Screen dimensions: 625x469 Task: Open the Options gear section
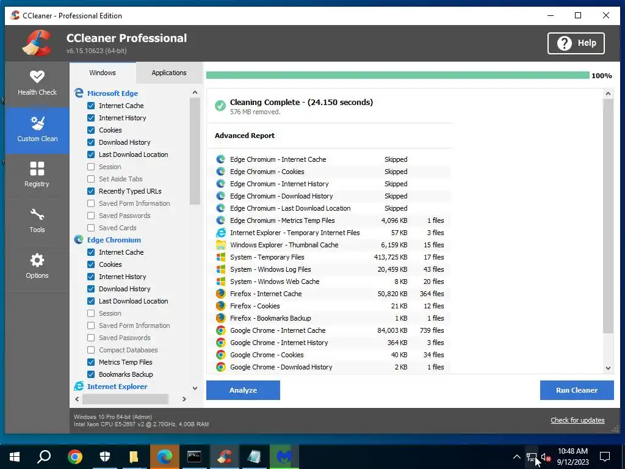[37, 267]
